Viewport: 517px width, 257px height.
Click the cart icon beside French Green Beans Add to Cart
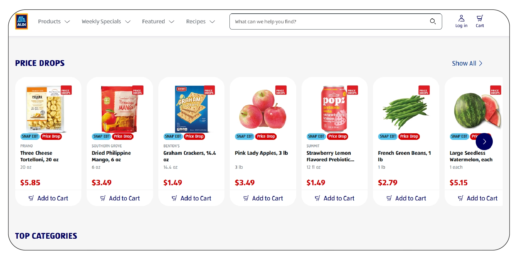pyautogui.click(x=389, y=198)
